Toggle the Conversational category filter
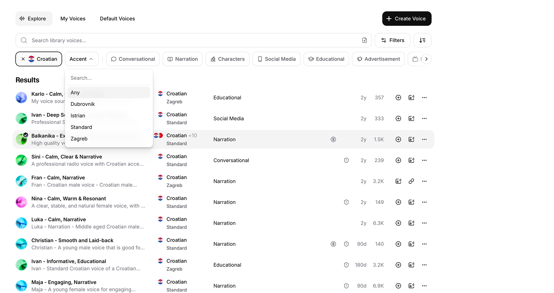 (133, 59)
